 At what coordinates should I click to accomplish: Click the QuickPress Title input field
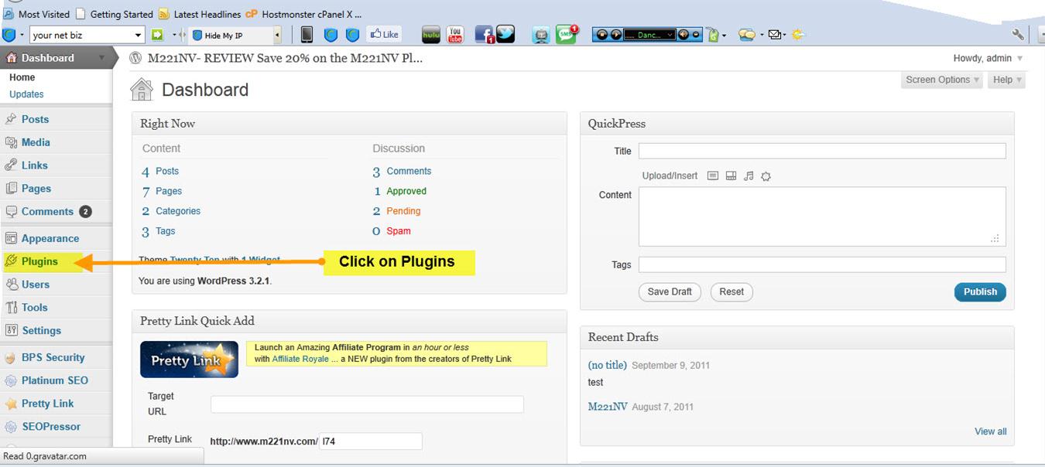[x=821, y=151]
